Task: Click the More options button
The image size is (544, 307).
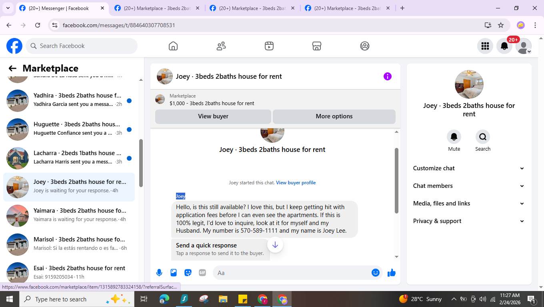Action: 334,116
